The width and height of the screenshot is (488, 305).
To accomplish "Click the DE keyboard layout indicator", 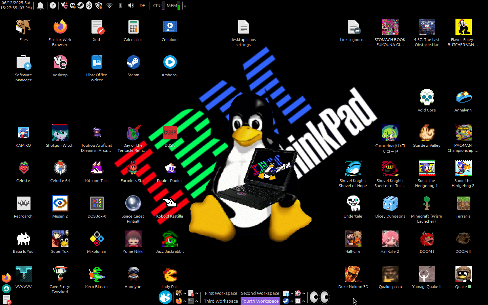I will click(x=142, y=5).
